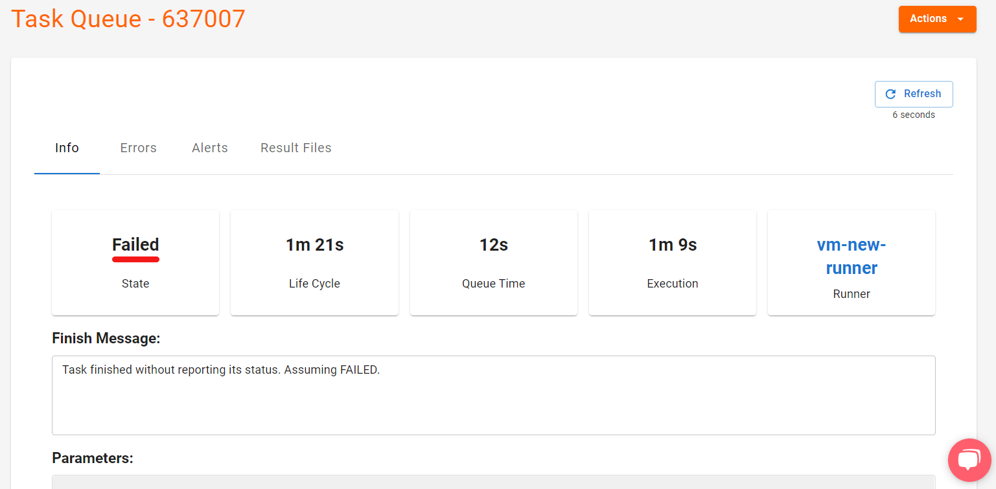Click the Task Queue - 637007 page title
Screen dimensions: 996x489
(x=128, y=19)
